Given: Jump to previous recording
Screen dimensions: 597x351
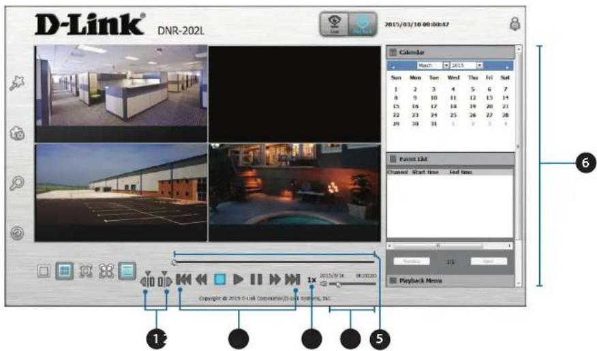Looking at the screenshot, I should [x=184, y=279].
